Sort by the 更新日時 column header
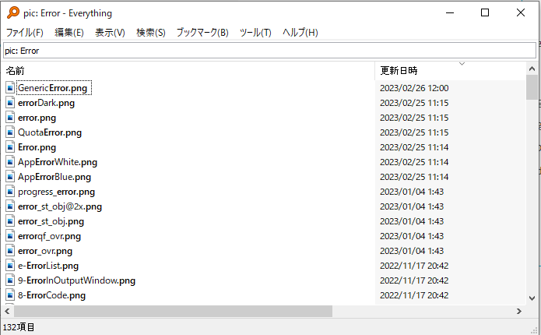This screenshot has width=541, height=335. pos(450,71)
